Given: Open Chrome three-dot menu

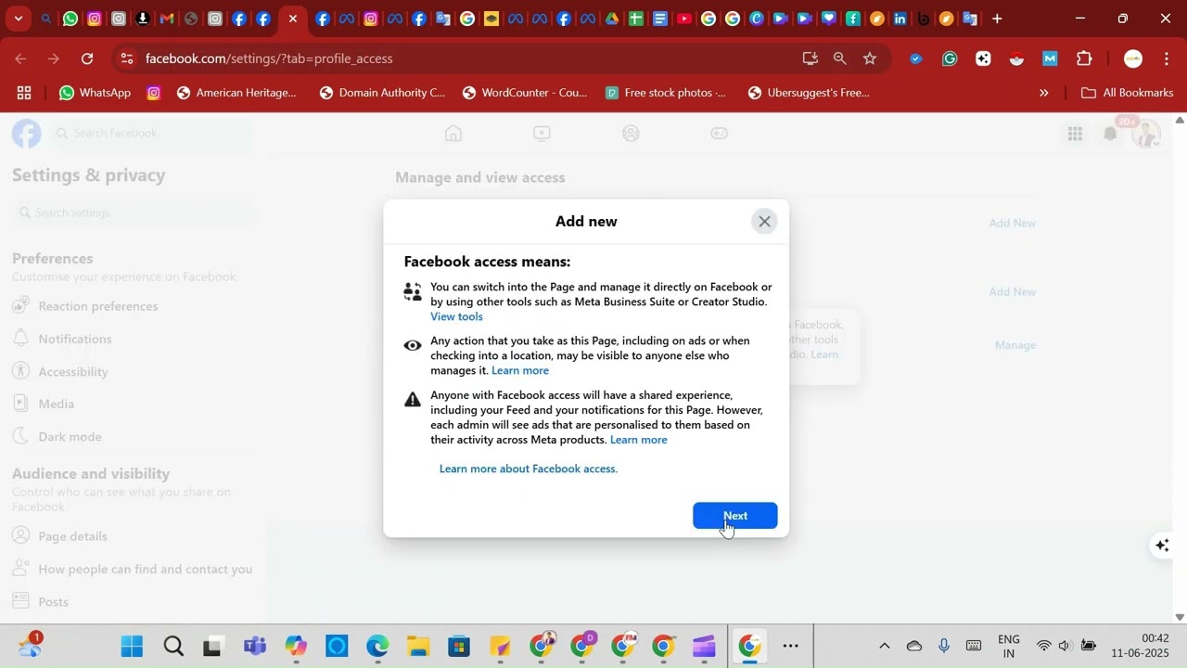Looking at the screenshot, I should [1167, 58].
